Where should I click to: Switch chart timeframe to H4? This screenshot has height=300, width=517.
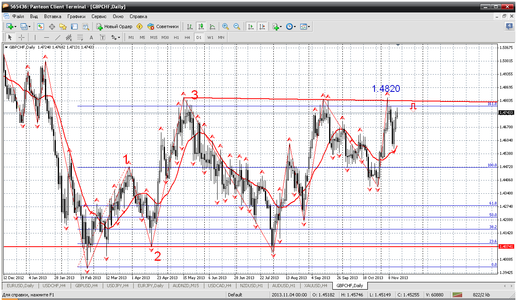(187, 37)
